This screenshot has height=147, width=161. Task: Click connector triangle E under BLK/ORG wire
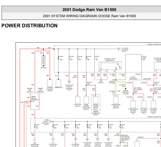coord(87,140)
